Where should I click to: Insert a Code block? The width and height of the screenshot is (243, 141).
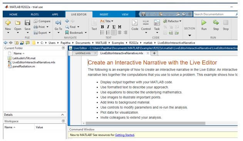click(x=135, y=25)
